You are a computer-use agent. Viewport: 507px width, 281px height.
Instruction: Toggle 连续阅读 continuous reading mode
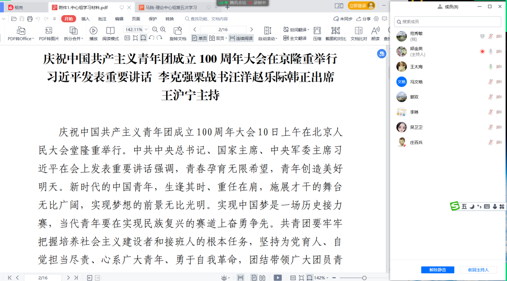[241, 38]
